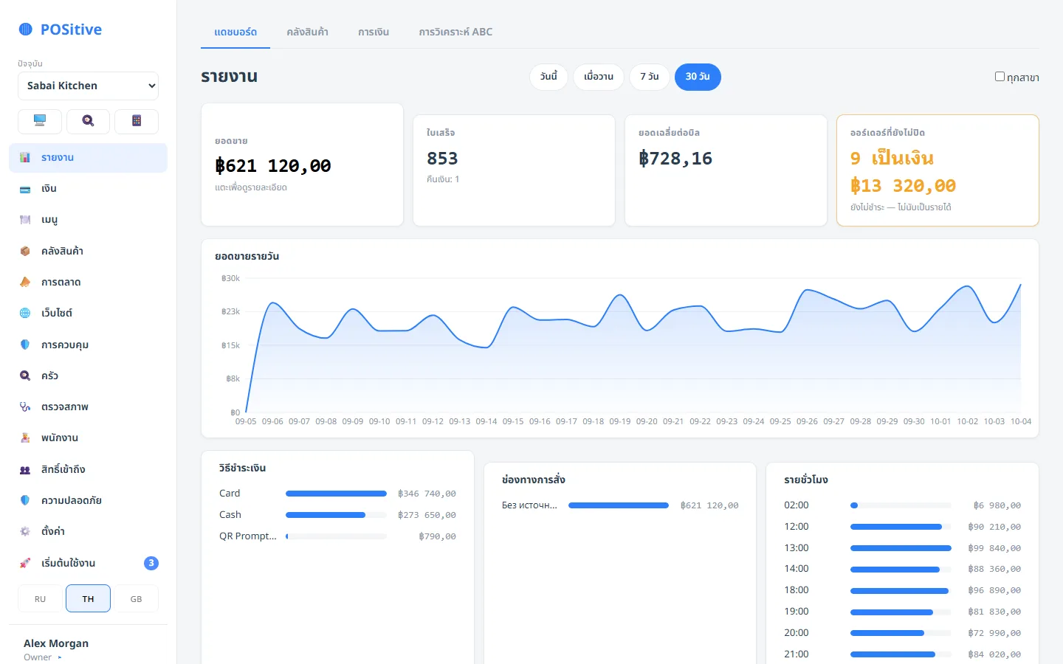
Task: Switch to the แดชบอร์ด tab
Action: [x=235, y=32]
